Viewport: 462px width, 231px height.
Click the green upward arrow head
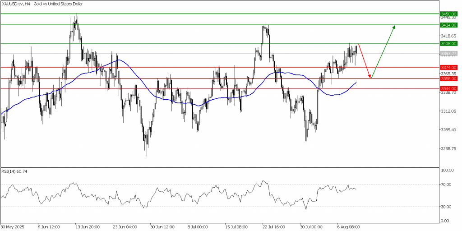pos(394,27)
